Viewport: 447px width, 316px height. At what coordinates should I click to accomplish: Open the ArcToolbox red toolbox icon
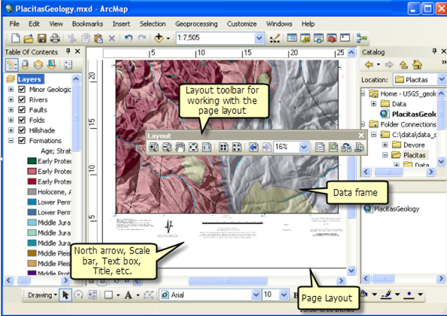coord(332,38)
